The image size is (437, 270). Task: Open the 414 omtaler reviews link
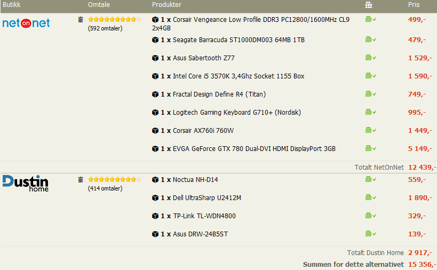[105, 188]
